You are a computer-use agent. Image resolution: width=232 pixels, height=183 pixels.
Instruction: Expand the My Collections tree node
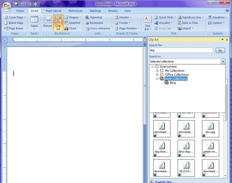(157, 71)
